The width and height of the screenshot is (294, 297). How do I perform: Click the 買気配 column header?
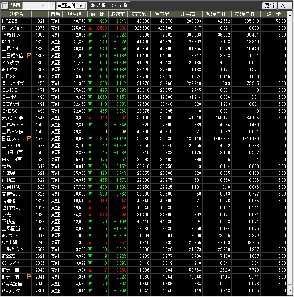[x=162, y=14]
